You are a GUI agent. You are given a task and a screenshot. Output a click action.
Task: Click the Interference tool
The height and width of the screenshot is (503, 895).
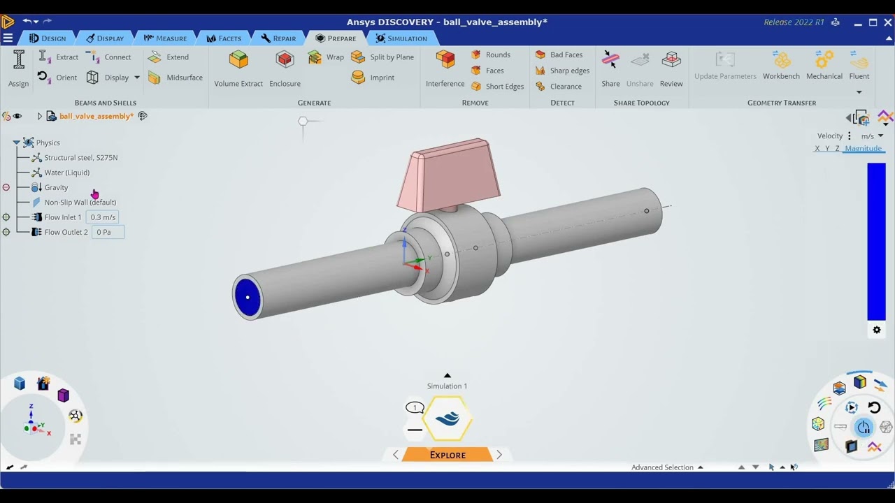(x=445, y=68)
